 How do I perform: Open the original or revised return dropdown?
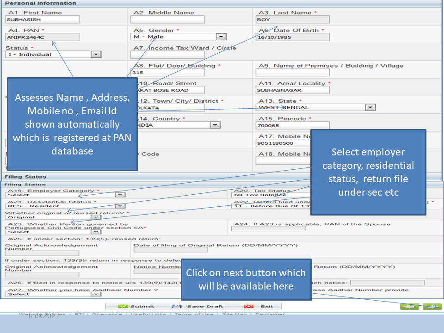pos(96,217)
